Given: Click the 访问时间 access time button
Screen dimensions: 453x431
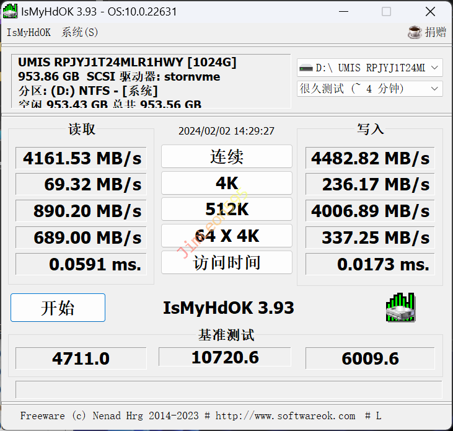Looking at the screenshot, I should coord(226,262).
